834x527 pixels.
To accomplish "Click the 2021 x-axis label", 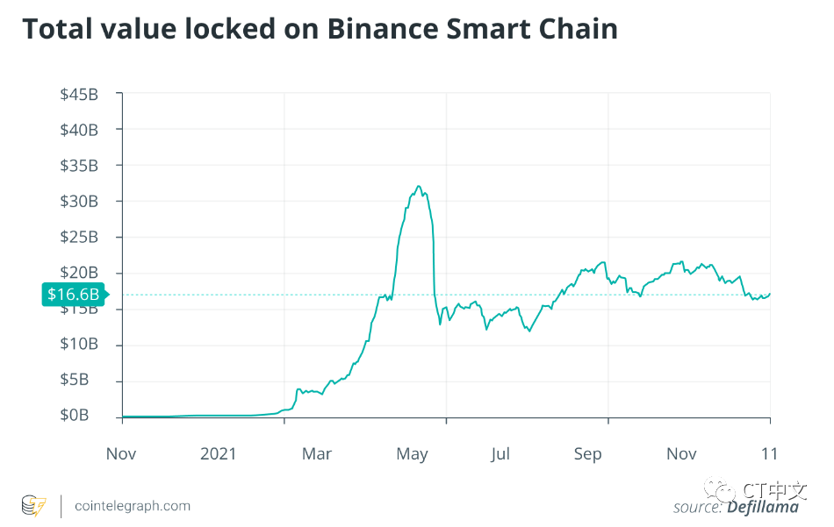I will [218, 453].
